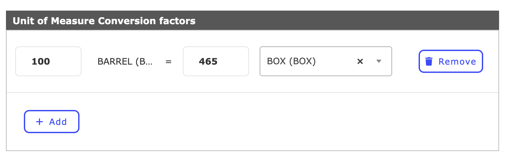Place cursor in the BOX amount box
510x159 pixels.
pyautogui.click(x=216, y=61)
